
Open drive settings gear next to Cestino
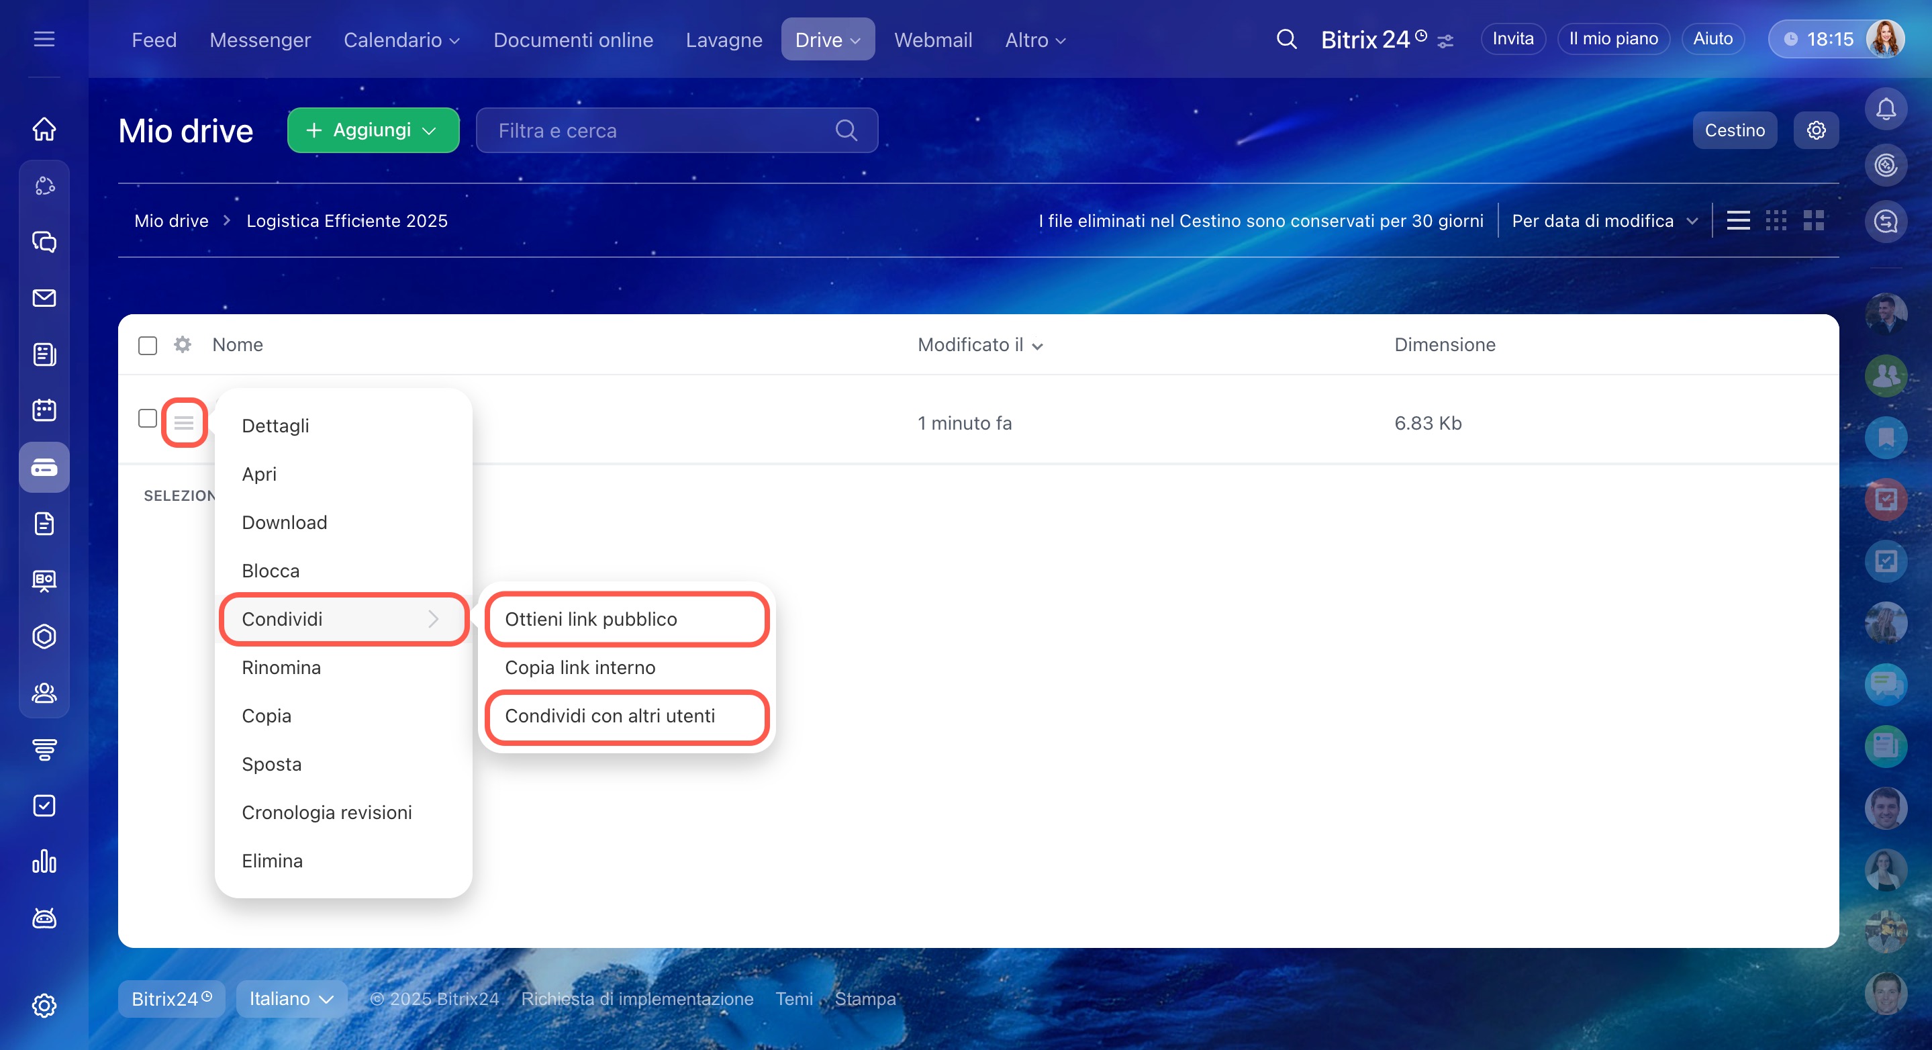(1816, 130)
